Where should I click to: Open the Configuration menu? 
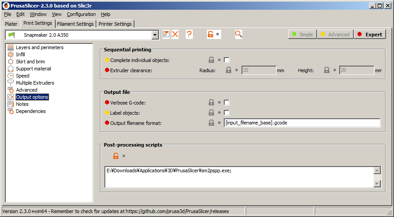pyautogui.click(x=81, y=14)
